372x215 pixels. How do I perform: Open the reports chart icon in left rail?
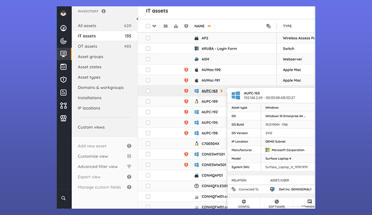[x=63, y=92]
